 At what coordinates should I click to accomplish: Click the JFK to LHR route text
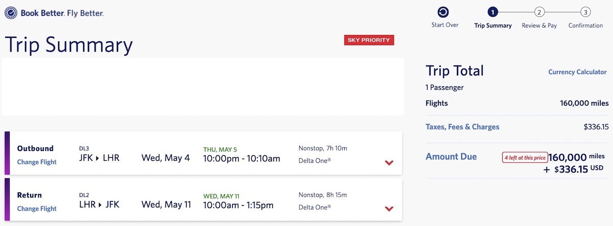pos(100,158)
